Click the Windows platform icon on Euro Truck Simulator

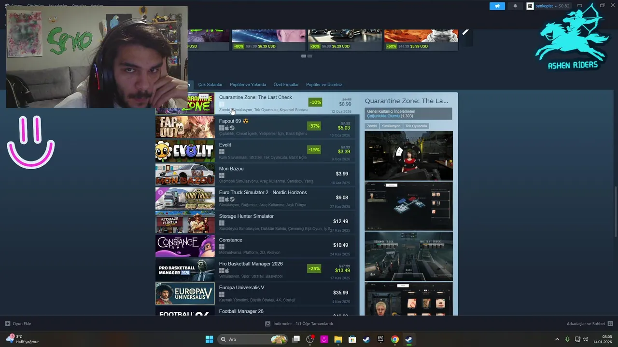click(x=222, y=200)
